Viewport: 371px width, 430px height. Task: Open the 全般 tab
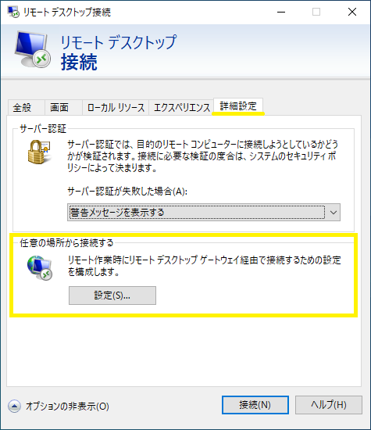tap(22, 108)
